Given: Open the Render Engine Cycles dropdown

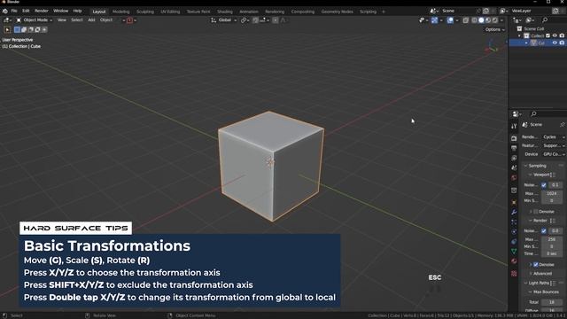Looking at the screenshot, I should click(553, 137).
